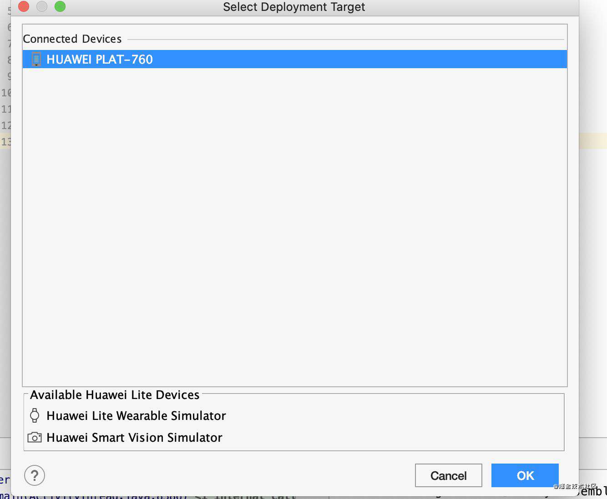Click the green zoom window button
This screenshot has width=607, height=499.
[60, 6]
